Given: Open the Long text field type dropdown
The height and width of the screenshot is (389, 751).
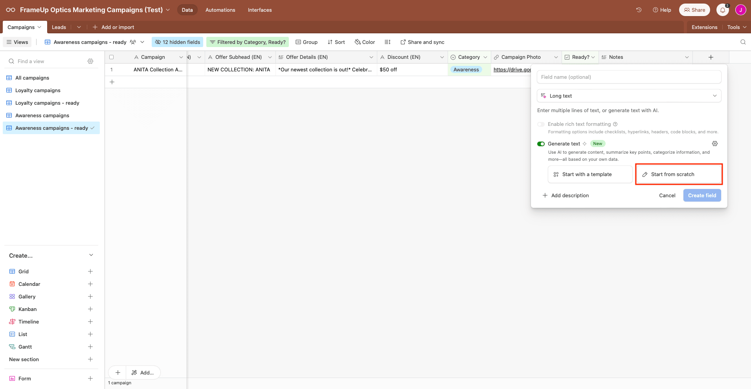Looking at the screenshot, I should (x=629, y=95).
